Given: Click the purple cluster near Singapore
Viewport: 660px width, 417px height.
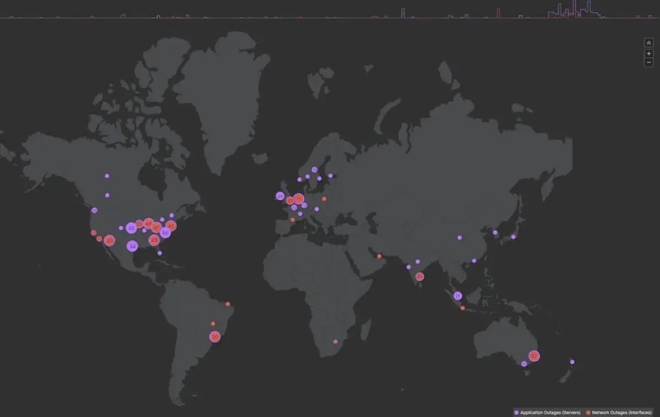Looking at the screenshot, I should click(458, 296).
